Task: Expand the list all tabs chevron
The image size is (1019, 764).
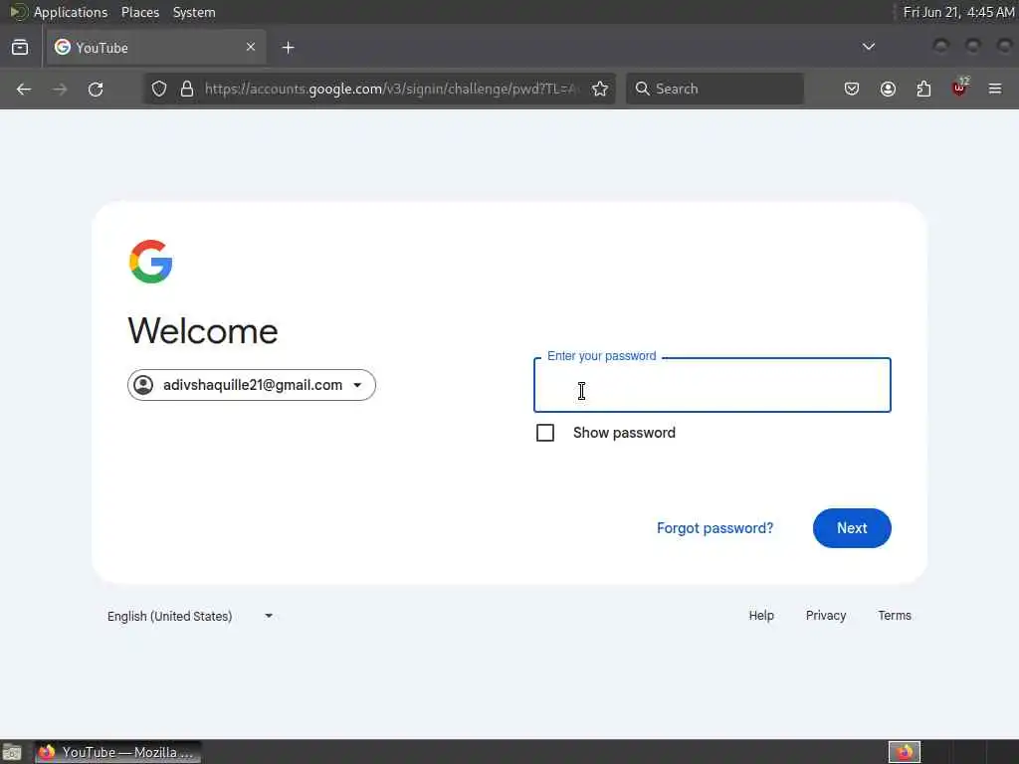Action: [868, 47]
